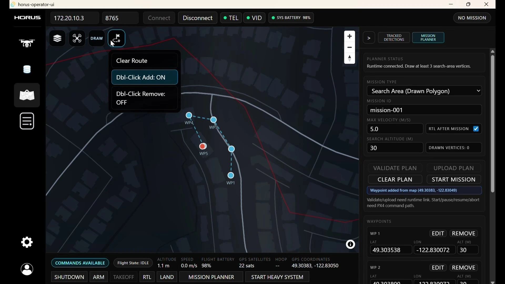Center map on drone icon
The width and height of the screenshot is (505, 284).
tap(77, 38)
